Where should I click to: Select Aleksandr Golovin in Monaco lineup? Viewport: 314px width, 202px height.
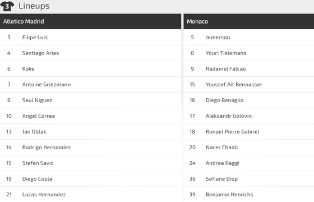coord(229,116)
